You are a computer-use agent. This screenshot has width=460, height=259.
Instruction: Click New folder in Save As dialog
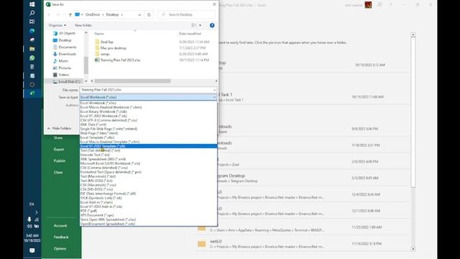(83, 25)
